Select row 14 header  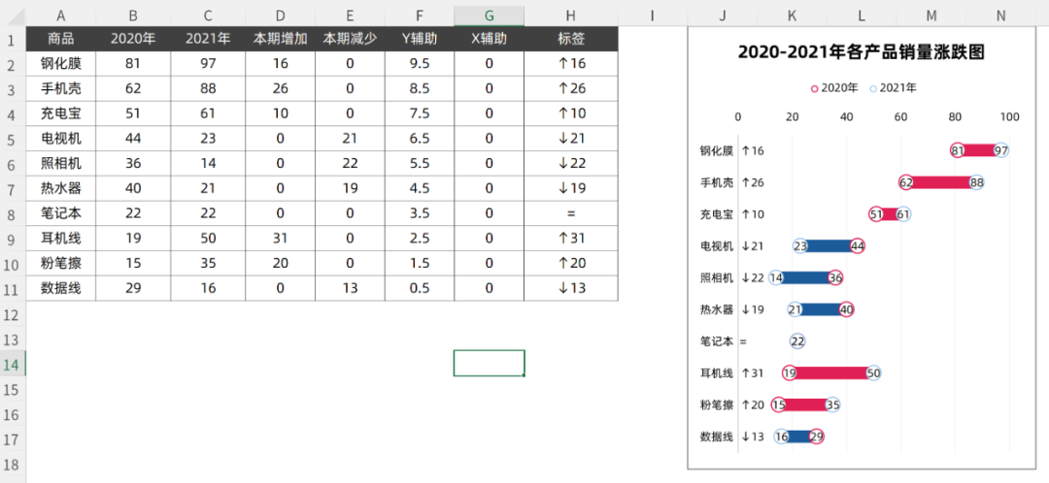(x=13, y=364)
